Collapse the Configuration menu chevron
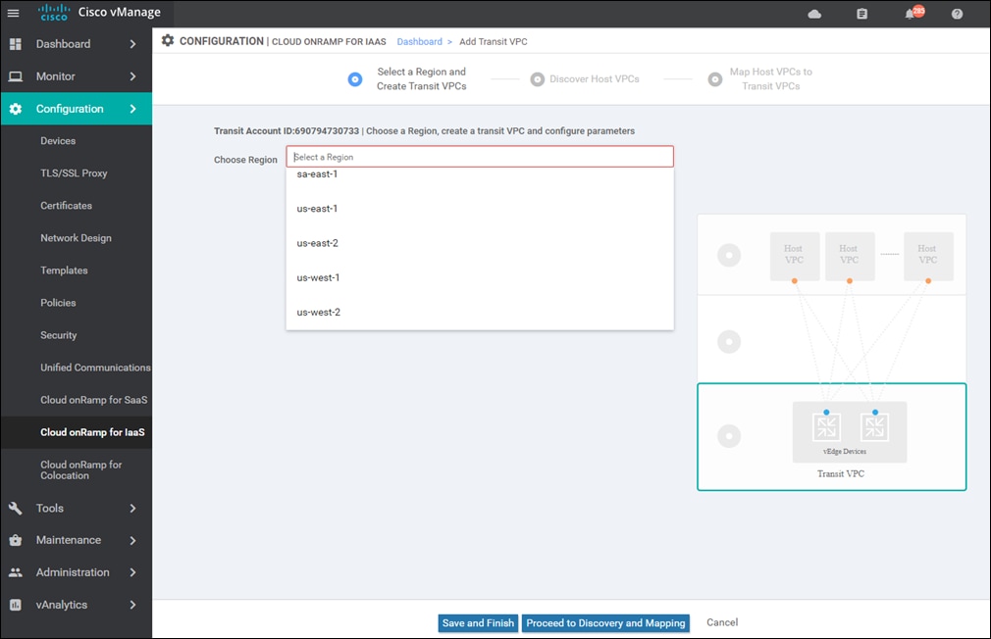Viewport: 991px width, 639px height. [x=132, y=109]
